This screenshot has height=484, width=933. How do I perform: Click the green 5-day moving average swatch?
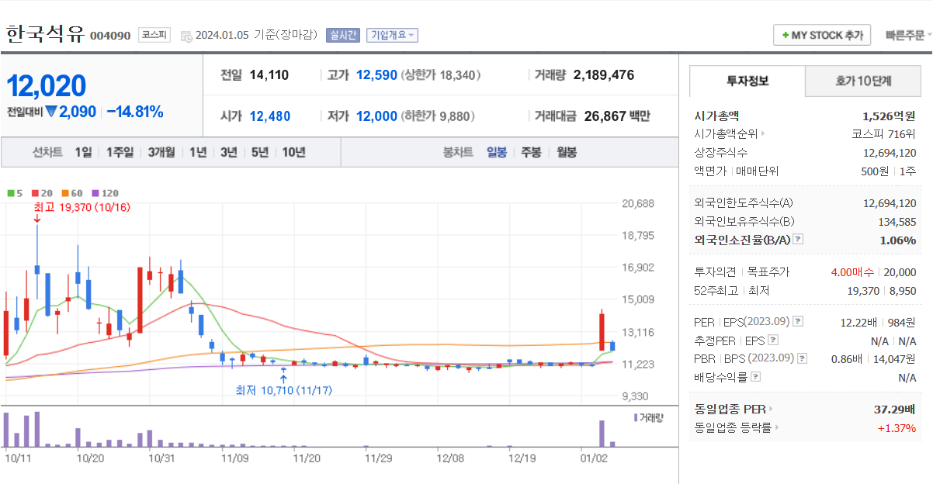(11, 193)
